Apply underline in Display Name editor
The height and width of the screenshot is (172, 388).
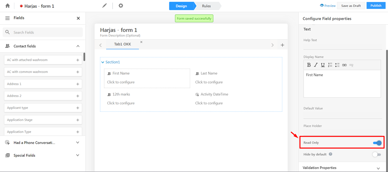pyautogui.click(x=323, y=65)
